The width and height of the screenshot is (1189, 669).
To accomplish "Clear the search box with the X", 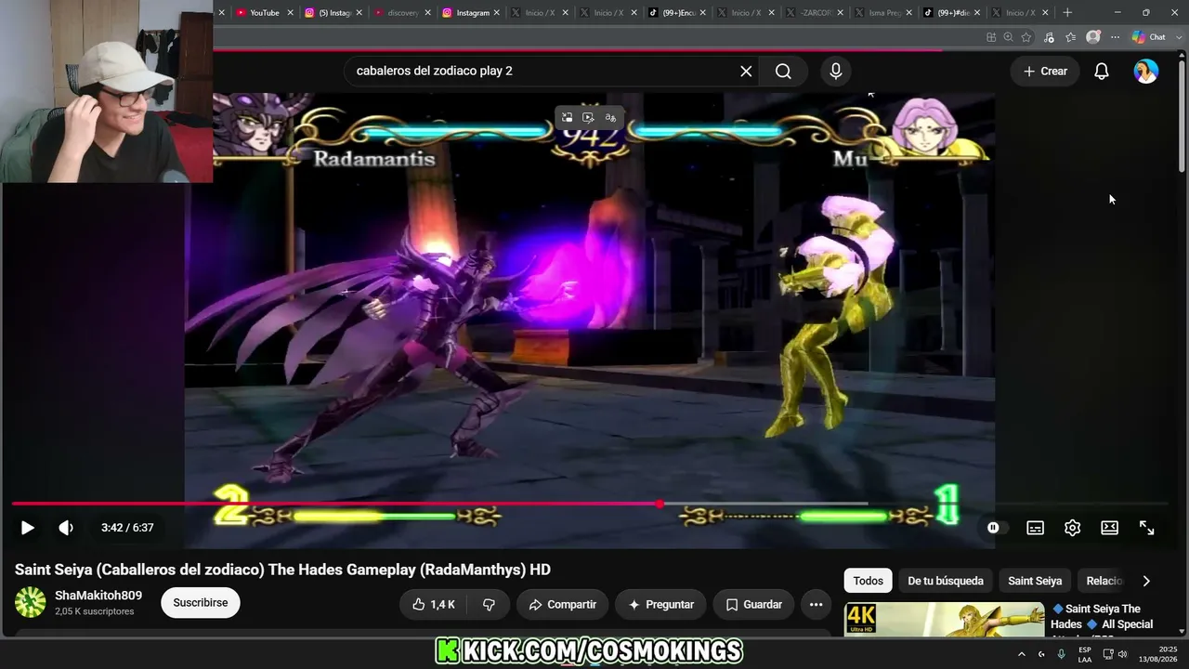I will [746, 71].
